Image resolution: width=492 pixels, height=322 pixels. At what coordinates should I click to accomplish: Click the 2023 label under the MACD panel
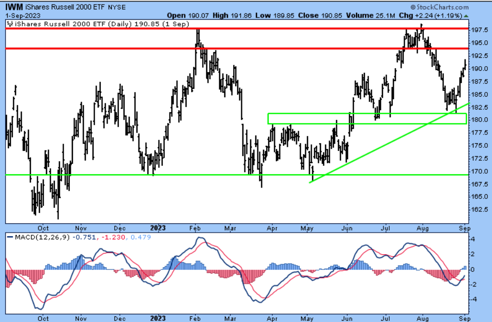click(158, 318)
